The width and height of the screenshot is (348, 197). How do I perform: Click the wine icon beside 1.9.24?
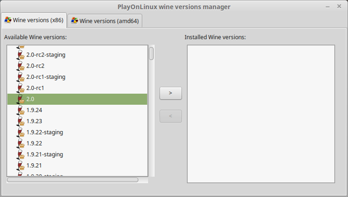coord(20,110)
